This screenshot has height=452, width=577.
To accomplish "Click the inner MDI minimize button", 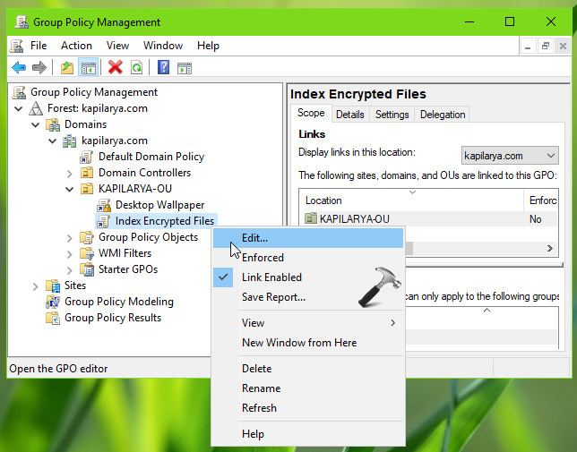I will coord(528,46).
